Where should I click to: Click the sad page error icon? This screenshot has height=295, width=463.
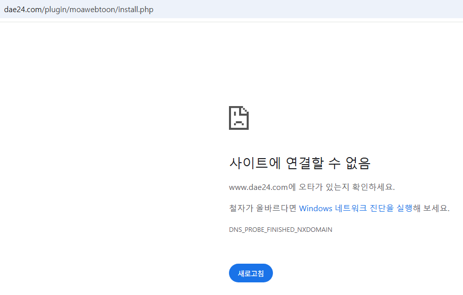pos(239,118)
